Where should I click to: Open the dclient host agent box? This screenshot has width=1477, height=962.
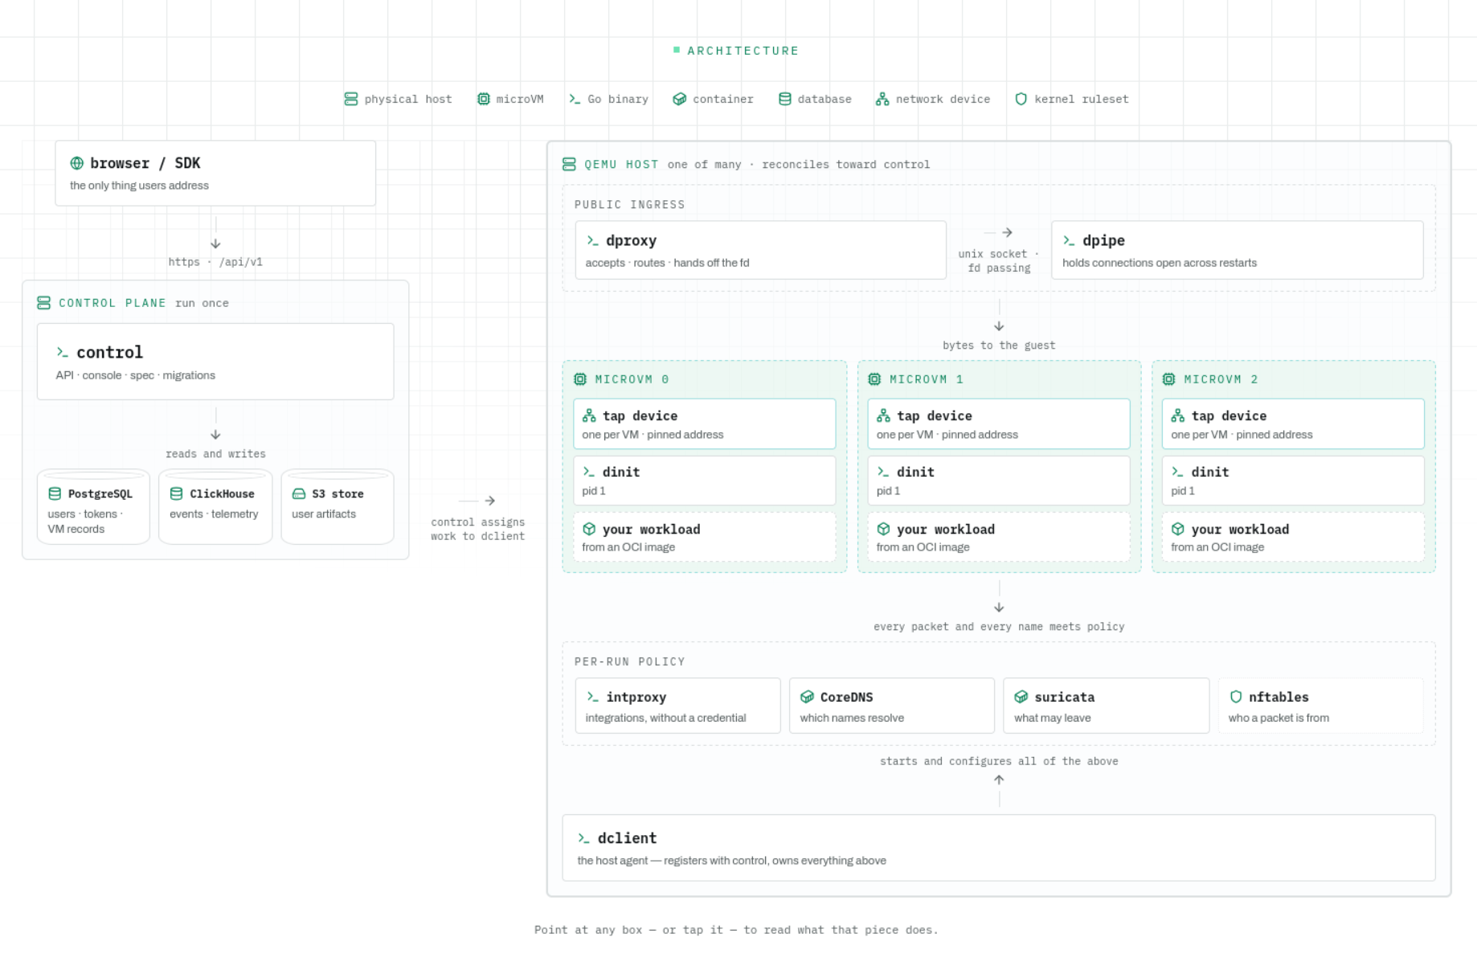coord(999,848)
